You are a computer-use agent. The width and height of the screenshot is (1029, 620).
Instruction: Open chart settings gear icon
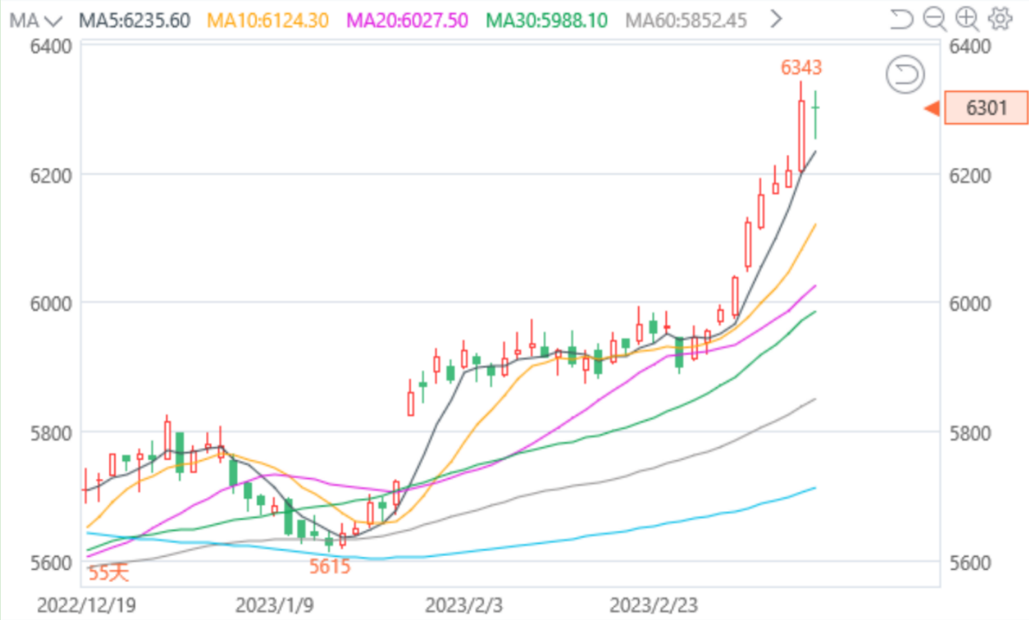pos(1000,19)
